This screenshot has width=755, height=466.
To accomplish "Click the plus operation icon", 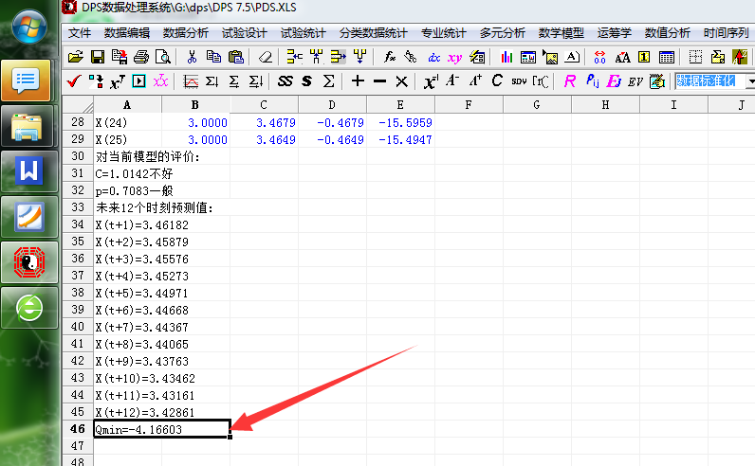I will click(x=358, y=81).
